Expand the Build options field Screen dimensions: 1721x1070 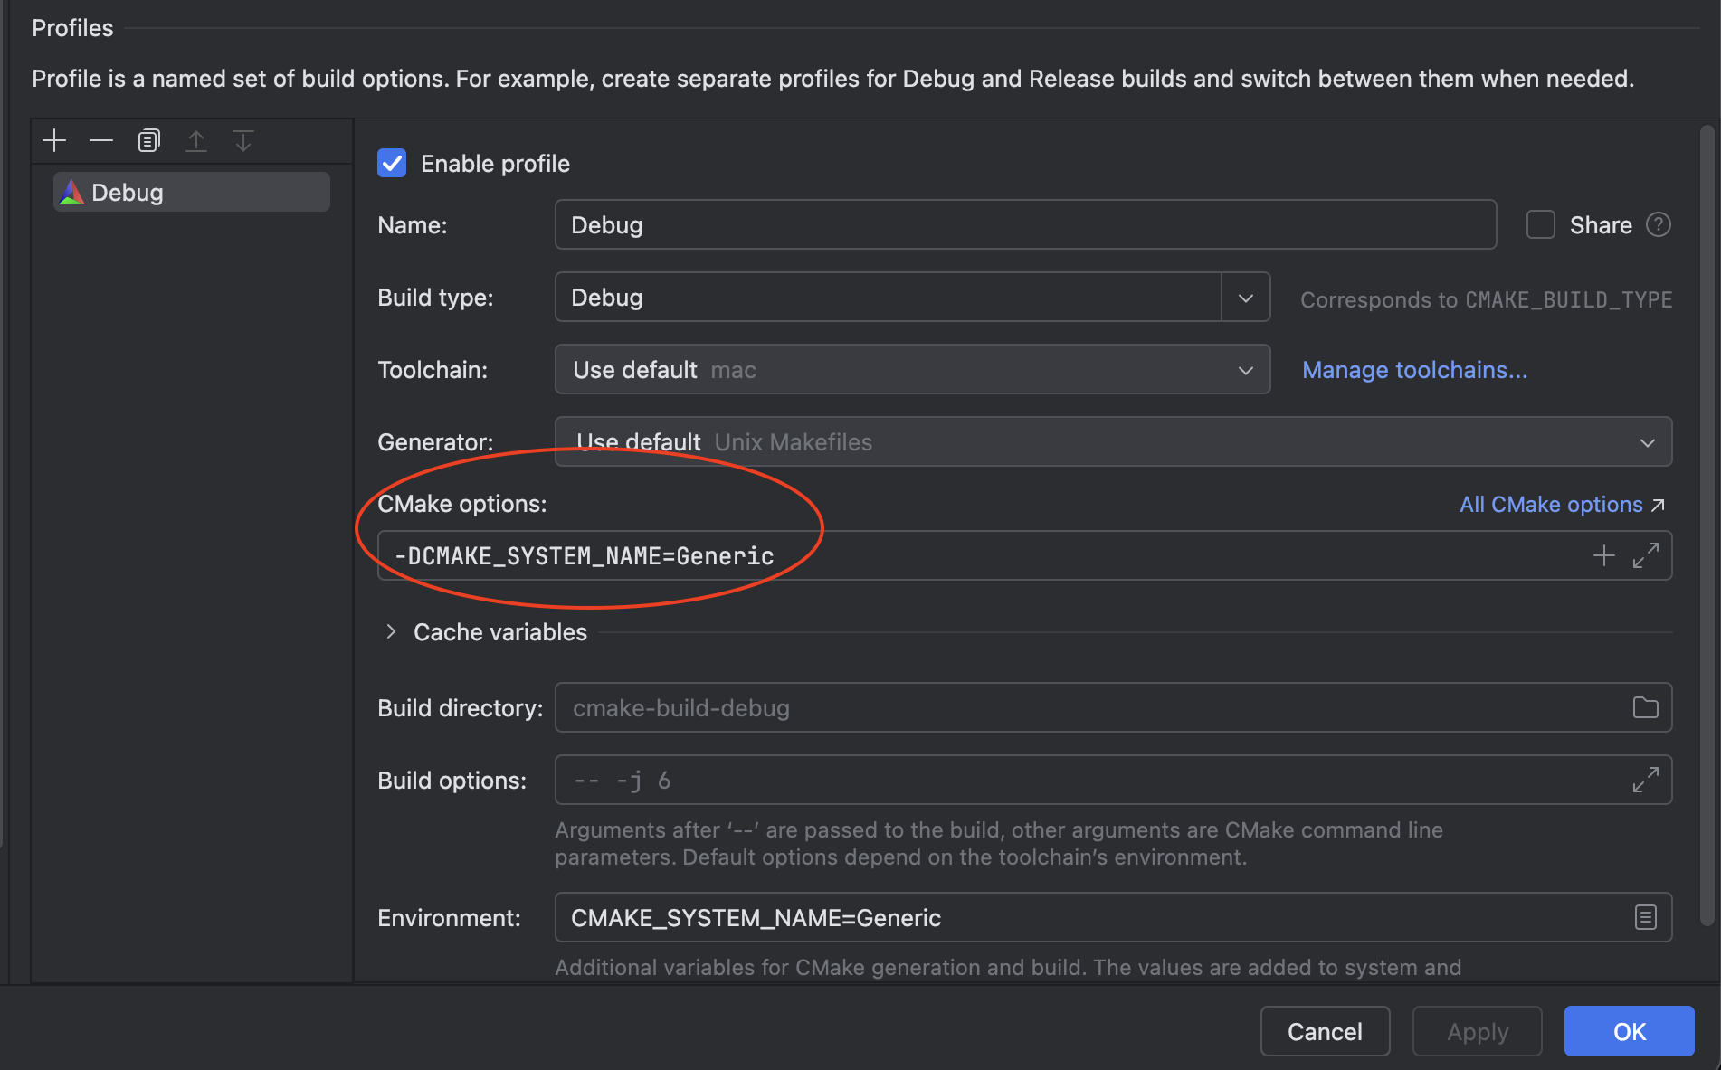(x=1645, y=780)
